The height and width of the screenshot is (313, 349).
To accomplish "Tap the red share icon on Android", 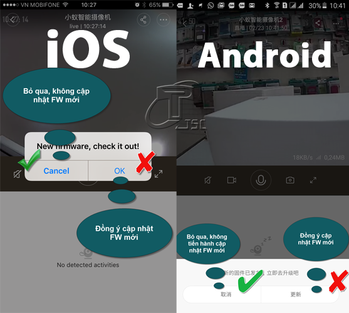I will coord(318,23).
